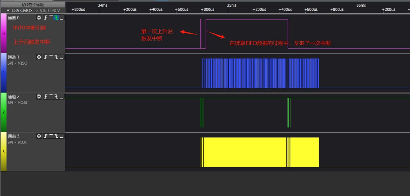Set rising edge trigger on channel 3
This screenshot has width=410, height=196.
click(x=46, y=136)
